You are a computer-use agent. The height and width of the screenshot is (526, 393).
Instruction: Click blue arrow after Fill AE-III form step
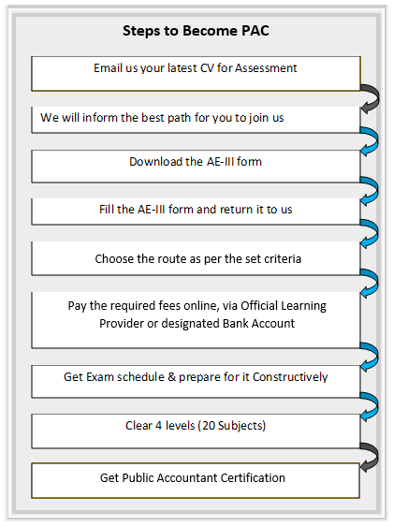pyautogui.click(x=370, y=234)
